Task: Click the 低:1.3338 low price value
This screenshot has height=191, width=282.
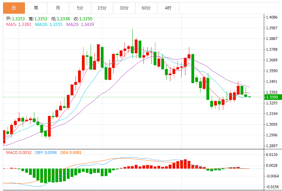Action: tap(61, 19)
